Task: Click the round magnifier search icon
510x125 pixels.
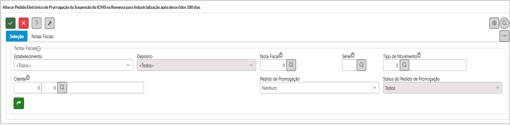Action: click(x=505, y=23)
